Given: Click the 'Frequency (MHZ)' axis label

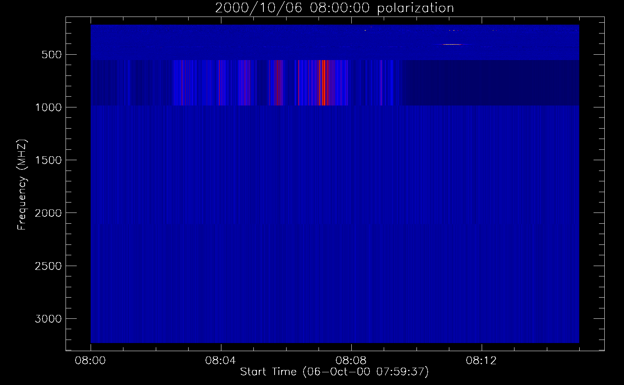Looking at the screenshot, I should (22, 185).
